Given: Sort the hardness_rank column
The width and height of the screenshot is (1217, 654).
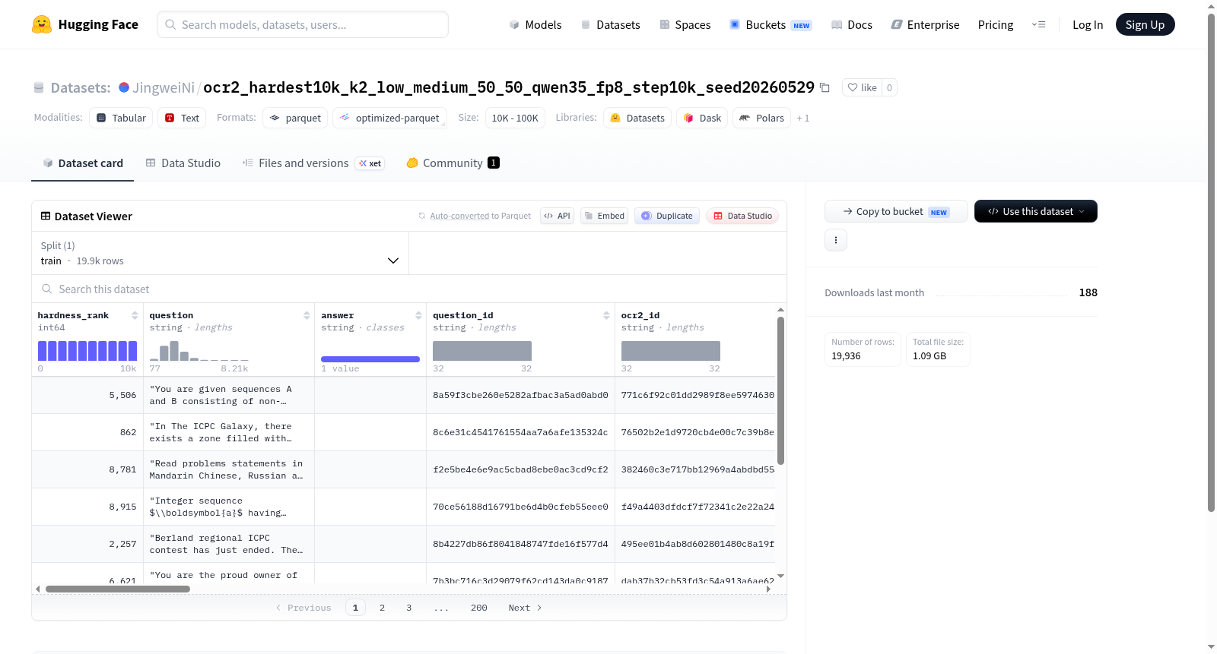Looking at the screenshot, I should tap(135, 315).
